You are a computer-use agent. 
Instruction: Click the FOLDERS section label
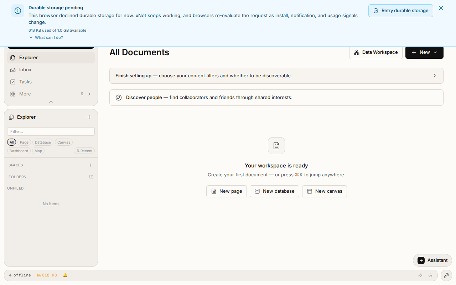tap(17, 177)
